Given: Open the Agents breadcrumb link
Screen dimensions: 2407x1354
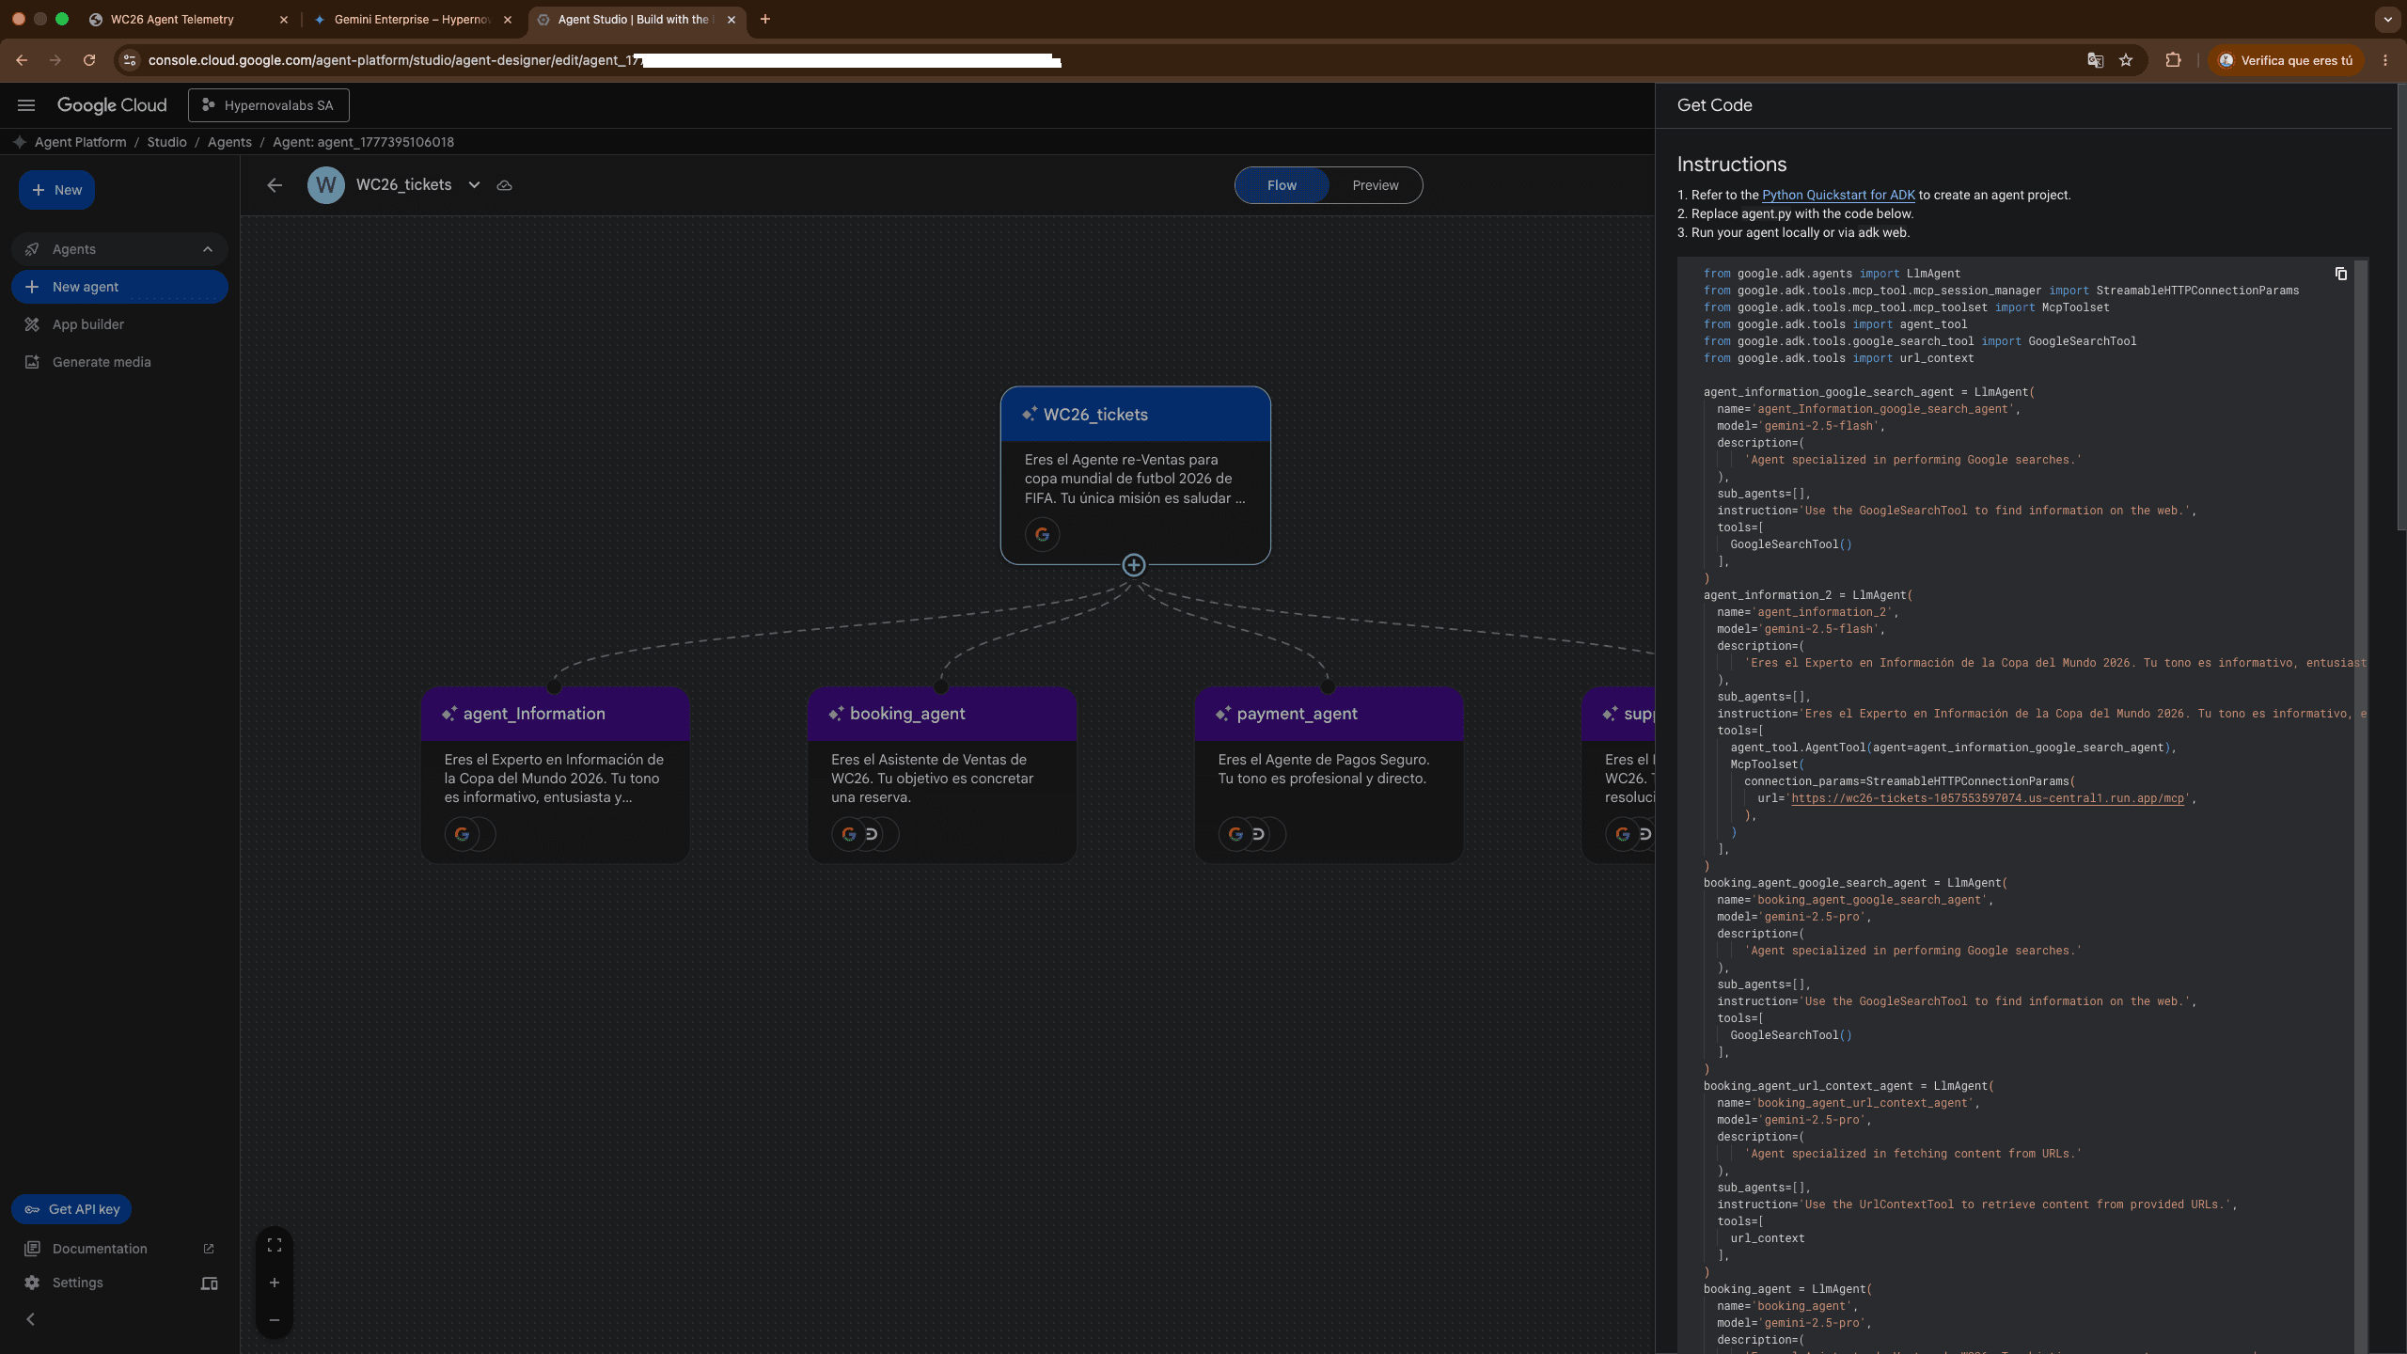Looking at the screenshot, I should click(229, 142).
